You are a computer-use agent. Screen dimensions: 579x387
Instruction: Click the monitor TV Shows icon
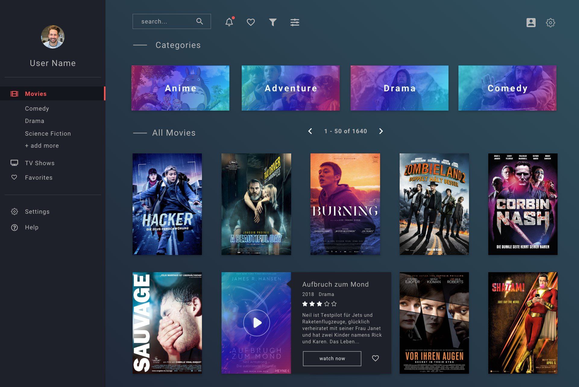pyautogui.click(x=14, y=163)
